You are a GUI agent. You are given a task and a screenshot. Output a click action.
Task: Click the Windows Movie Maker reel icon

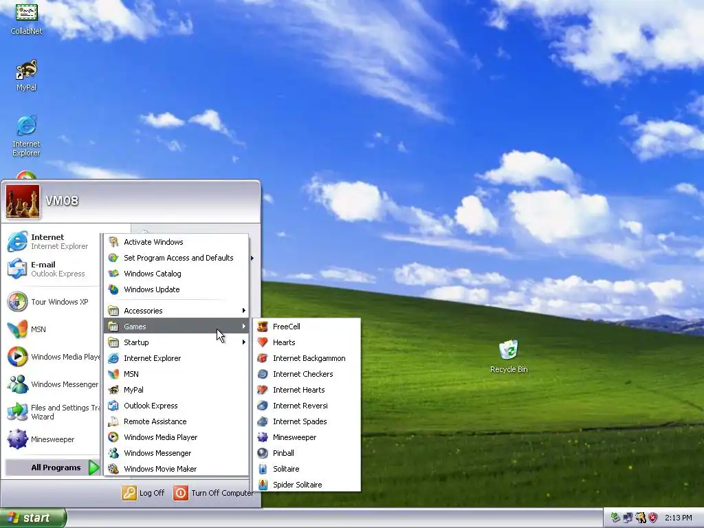point(113,469)
